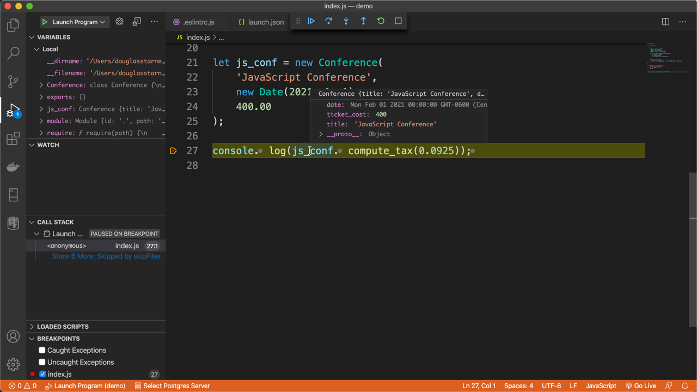Disable the index.js breakpoint checkbox

pyautogui.click(x=42, y=374)
